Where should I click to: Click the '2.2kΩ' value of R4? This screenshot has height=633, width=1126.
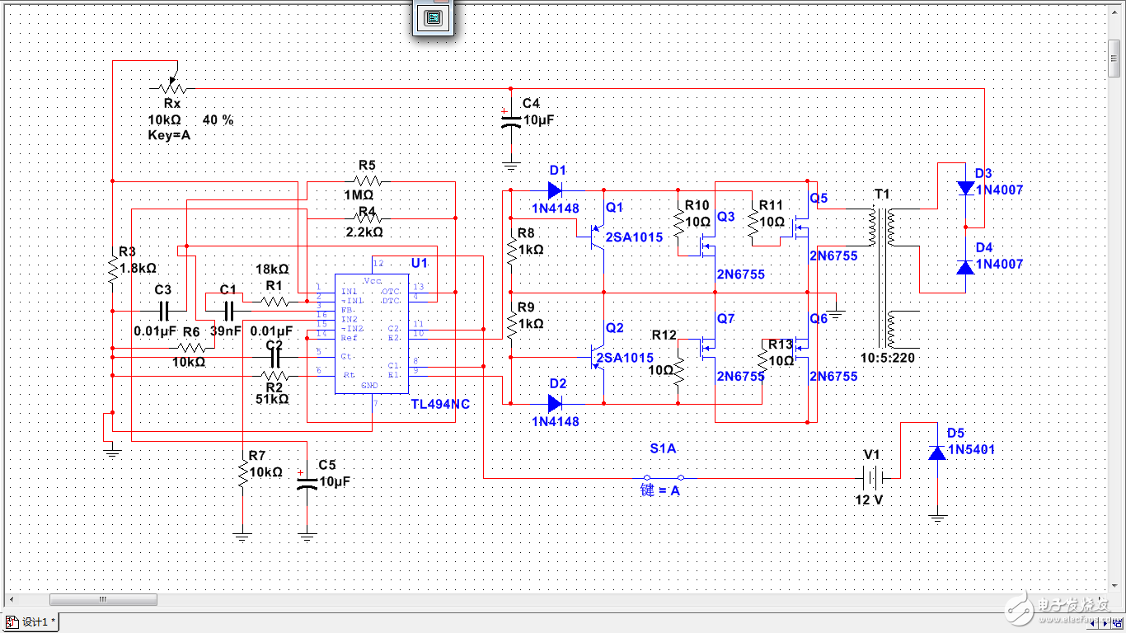(364, 232)
